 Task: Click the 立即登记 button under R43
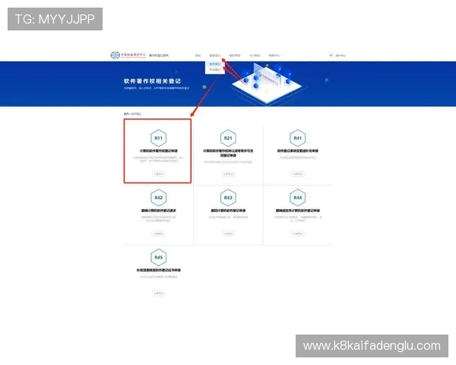click(228, 233)
